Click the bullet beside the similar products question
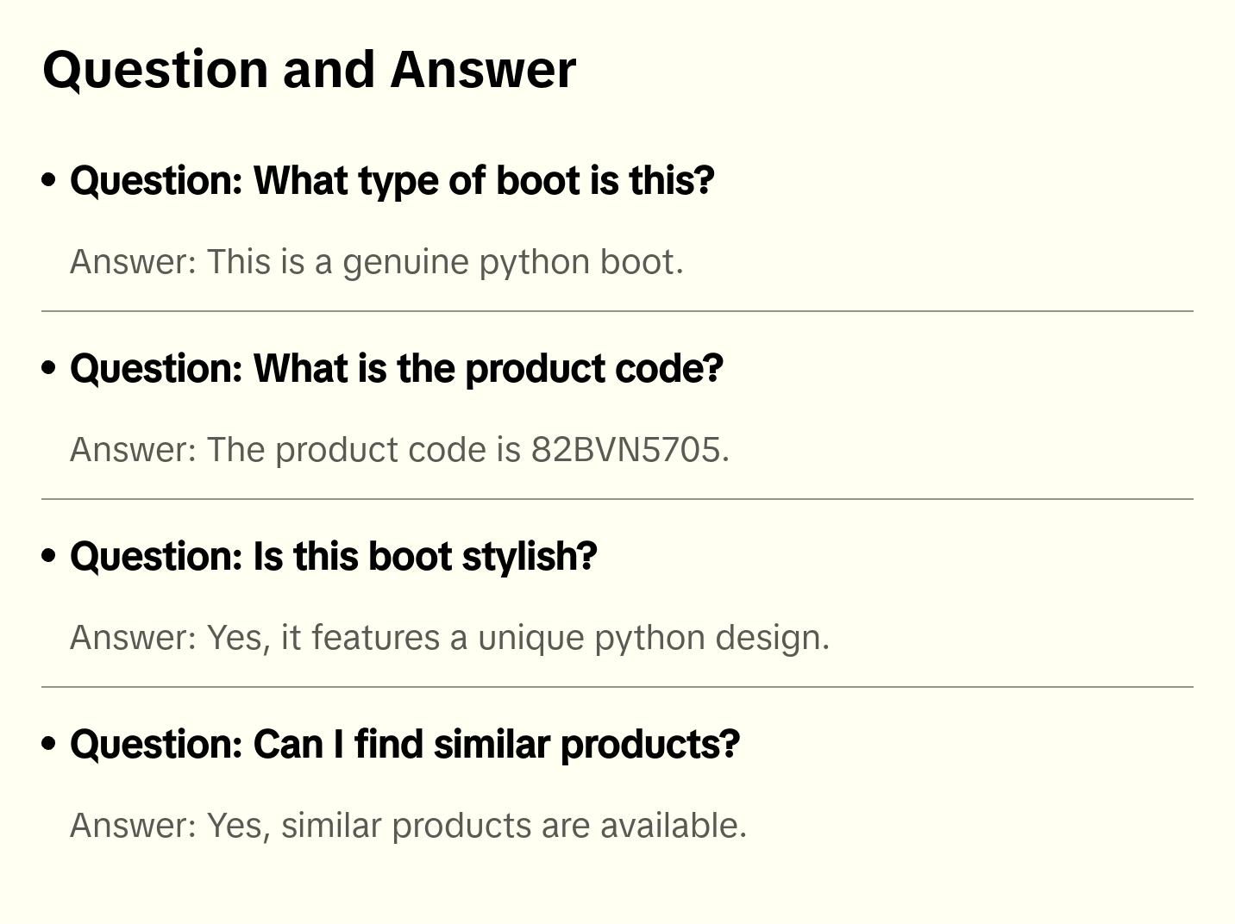The width and height of the screenshot is (1235, 924). [49, 744]
